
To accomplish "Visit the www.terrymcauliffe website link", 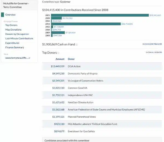I will point(18,58).
